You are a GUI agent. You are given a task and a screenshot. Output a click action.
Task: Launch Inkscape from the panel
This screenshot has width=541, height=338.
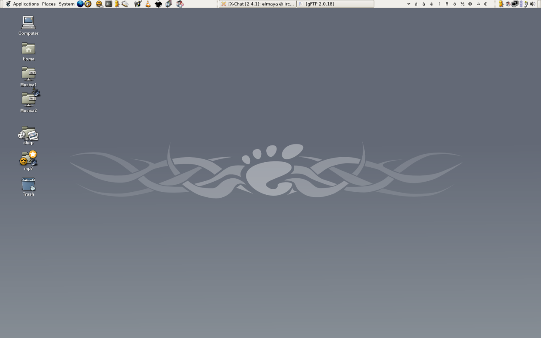(x=158, y=4)
